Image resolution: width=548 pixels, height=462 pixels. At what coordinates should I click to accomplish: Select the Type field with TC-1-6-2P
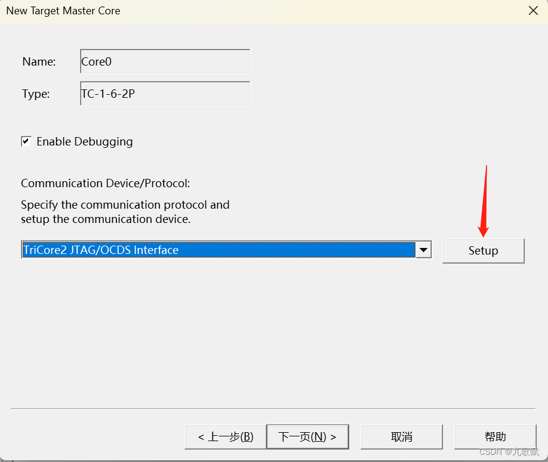164,94
